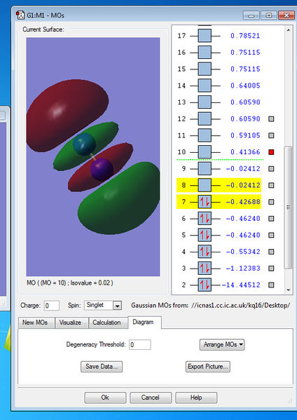Toggle surface marker for MO 3
Viewport: 297px width, 420px height.
coord(271,268)
